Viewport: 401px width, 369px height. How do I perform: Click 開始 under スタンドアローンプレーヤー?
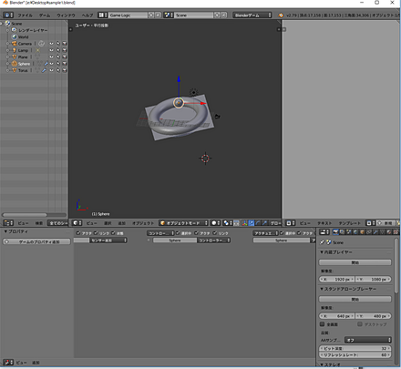pos(355,299)
